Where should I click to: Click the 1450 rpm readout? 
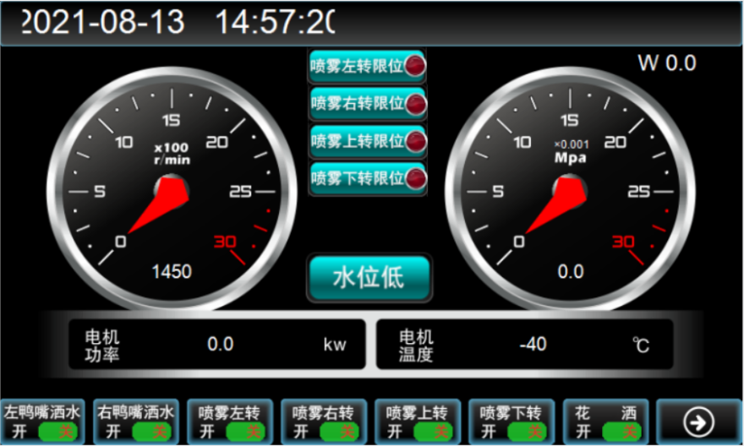172,271
